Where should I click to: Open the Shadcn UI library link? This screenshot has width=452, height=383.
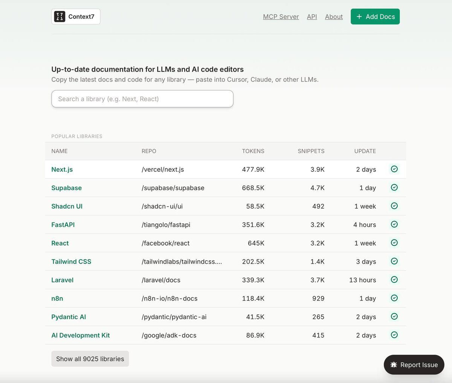[x=67, y=206]
